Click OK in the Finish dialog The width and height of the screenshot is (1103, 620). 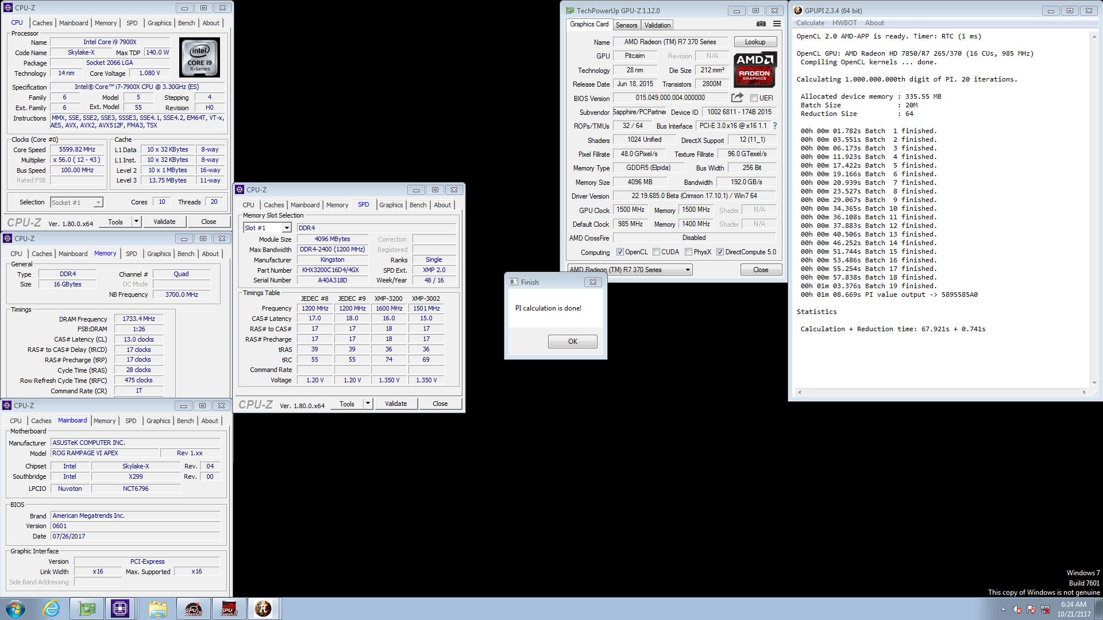pyautogui.click(x=573, y=342)
